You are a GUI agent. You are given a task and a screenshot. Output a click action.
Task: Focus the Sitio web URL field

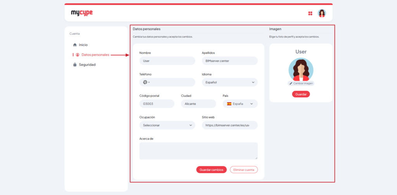230,125
